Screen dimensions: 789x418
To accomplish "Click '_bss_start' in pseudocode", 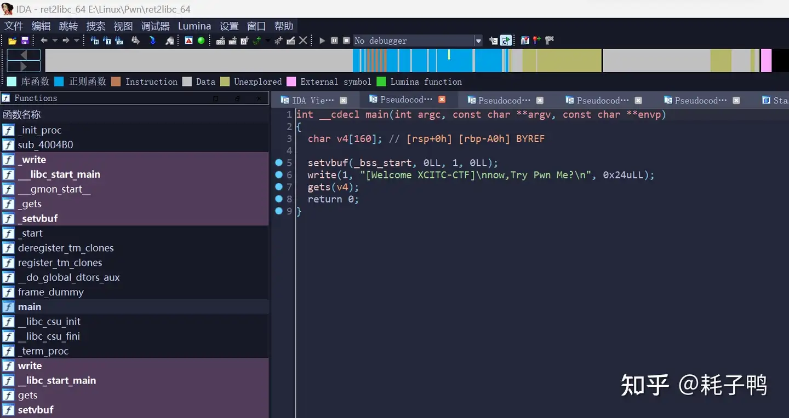I will 382,163.
